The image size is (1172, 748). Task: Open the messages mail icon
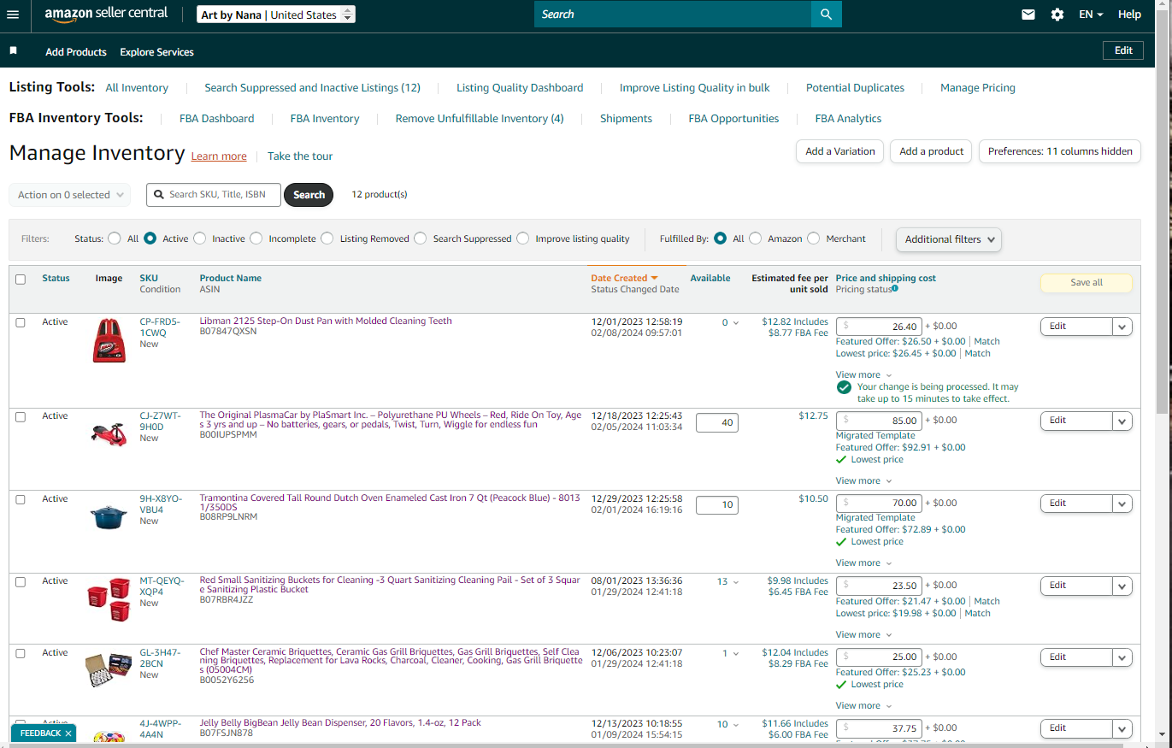(1028, 15)
